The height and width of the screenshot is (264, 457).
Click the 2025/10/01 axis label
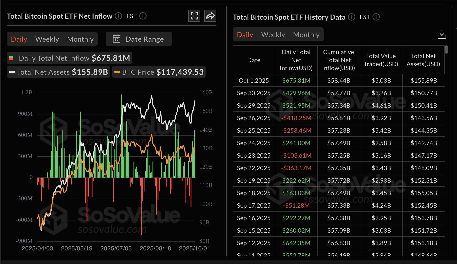tap(194, 248)
